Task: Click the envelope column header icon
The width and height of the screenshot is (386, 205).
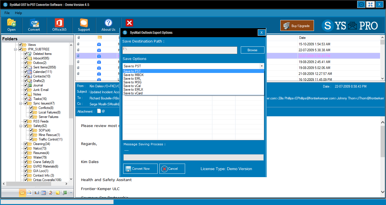Action: pyautogui.click(x=99, y=37)
